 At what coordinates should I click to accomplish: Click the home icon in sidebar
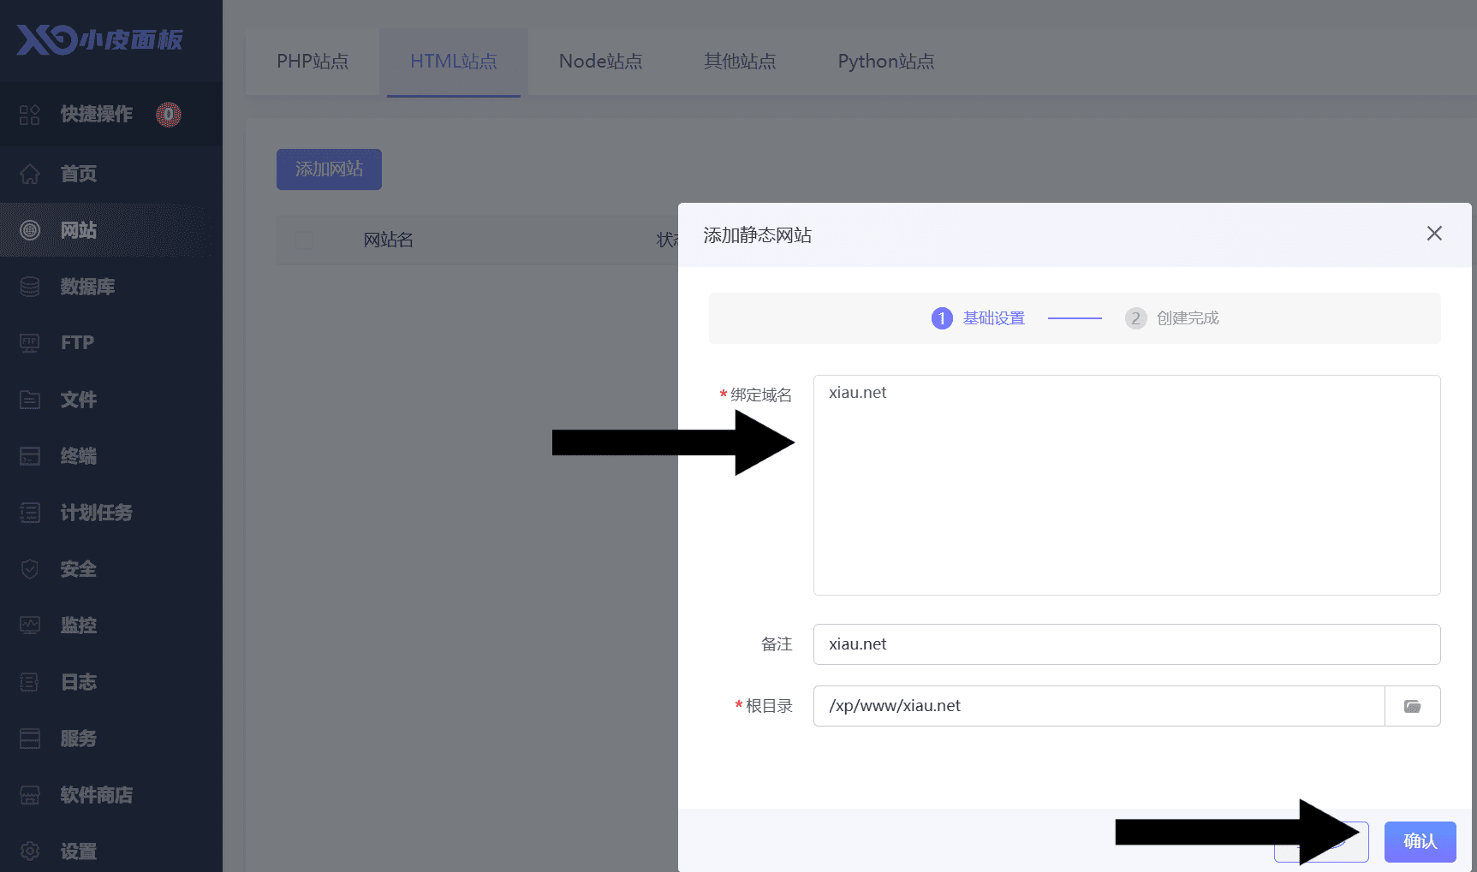coord(30,174)
